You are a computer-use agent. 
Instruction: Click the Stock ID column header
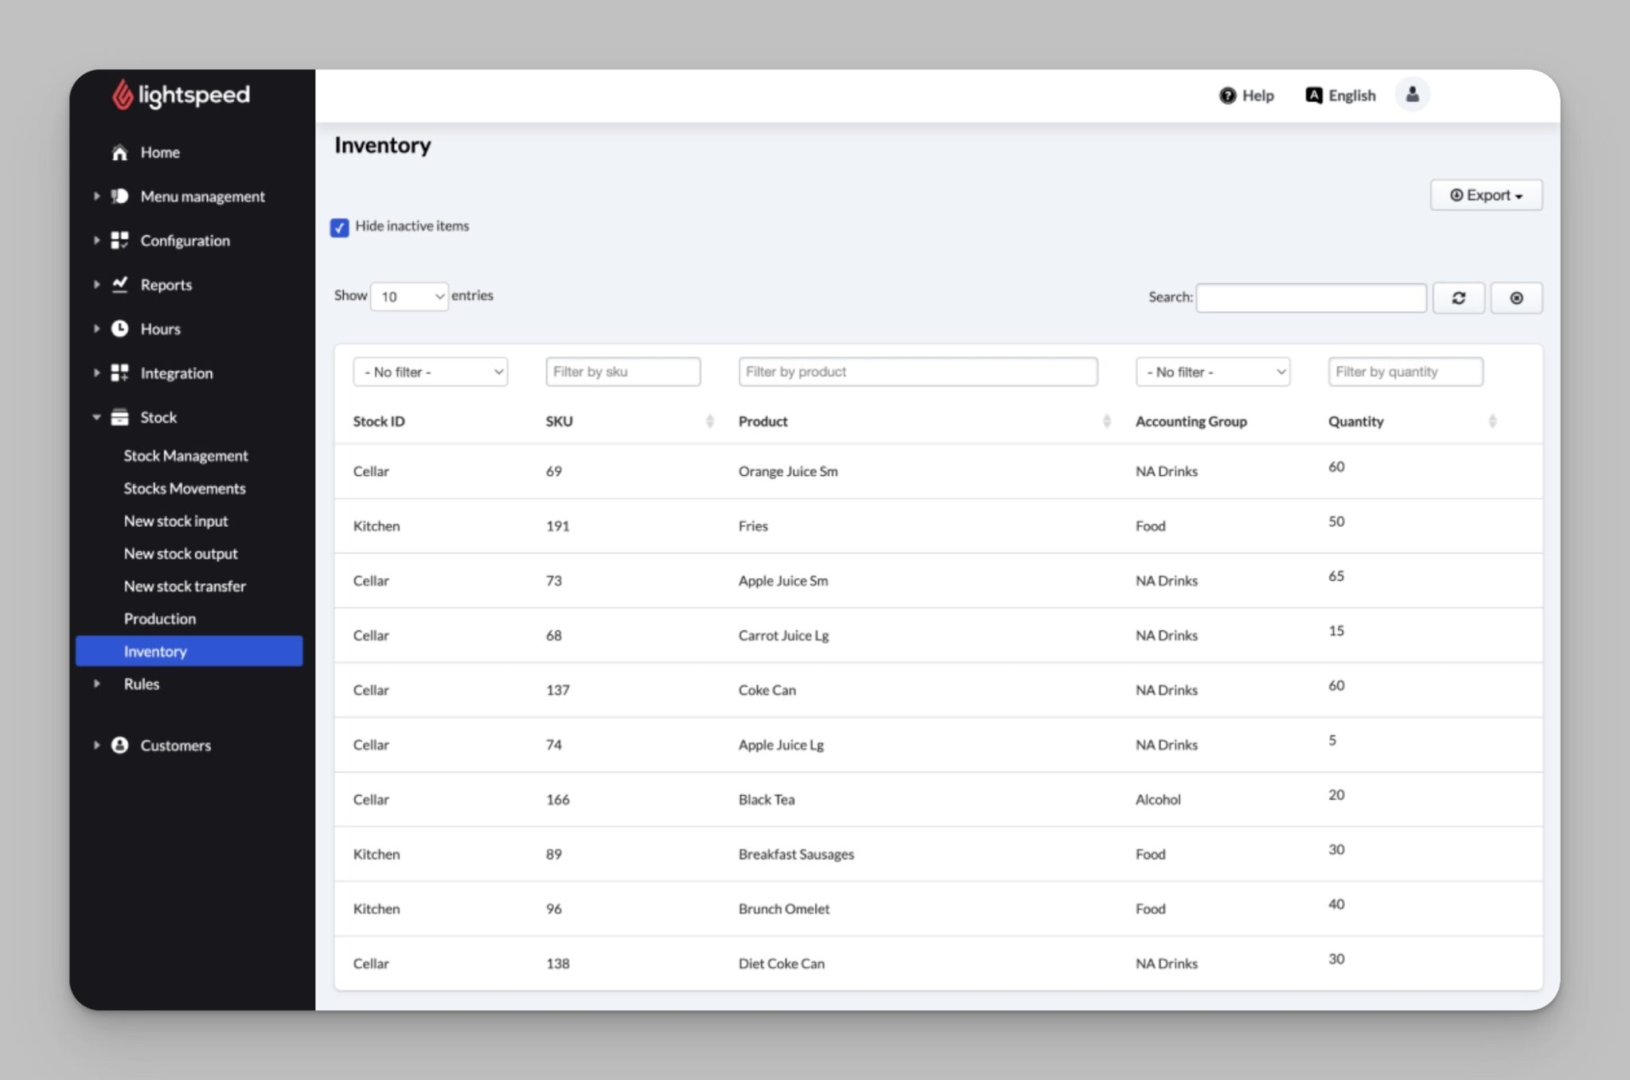click(379, 422)
